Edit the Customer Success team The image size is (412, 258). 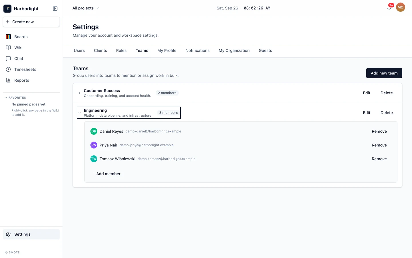367,93
